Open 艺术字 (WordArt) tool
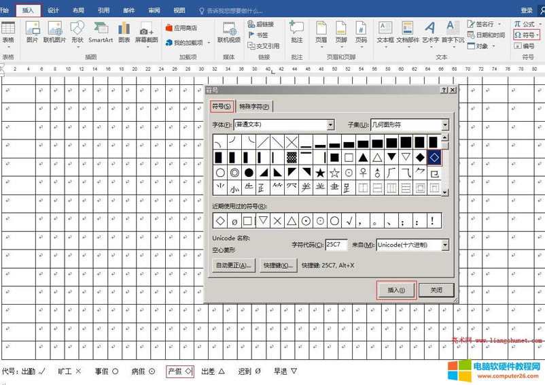545x385 pixels. pyautogui.click(x=430, y=31)
